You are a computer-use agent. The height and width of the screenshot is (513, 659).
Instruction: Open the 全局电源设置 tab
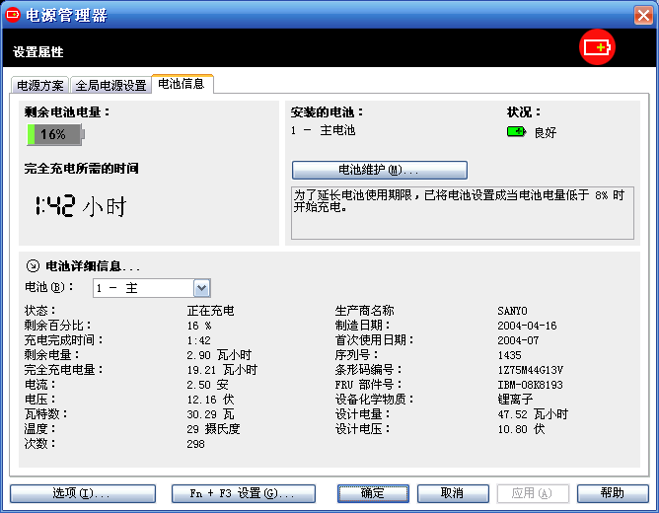110,86
